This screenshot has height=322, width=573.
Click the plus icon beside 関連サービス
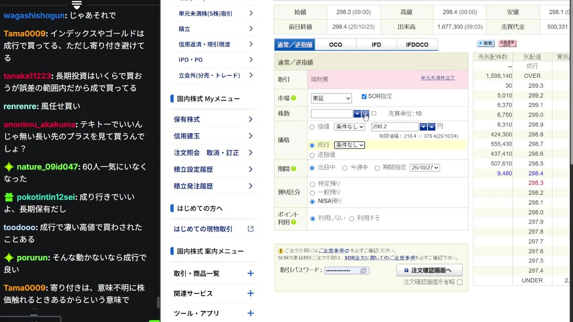pos(251,293)
